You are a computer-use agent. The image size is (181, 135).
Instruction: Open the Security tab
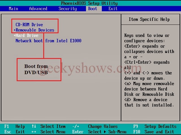[x=68, y=9]
